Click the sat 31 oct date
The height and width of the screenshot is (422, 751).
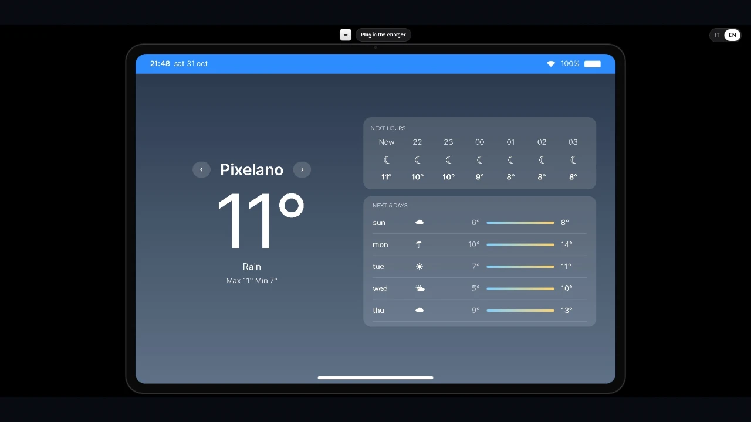[x=191, y=64]
